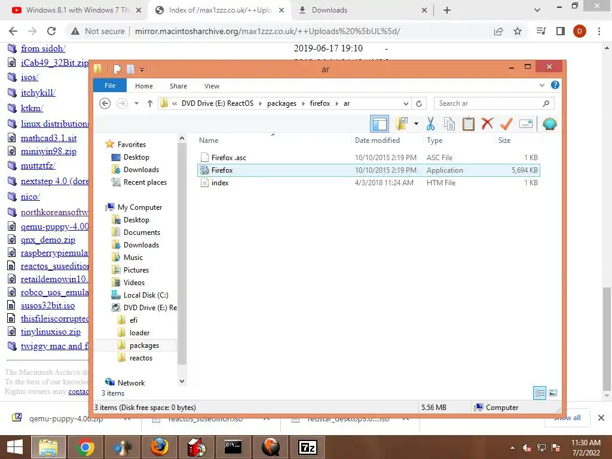Open the Home ribbon tab
The width and height of the screenshot is (612, 459).
pyautogui.click(x=144, y=86)
